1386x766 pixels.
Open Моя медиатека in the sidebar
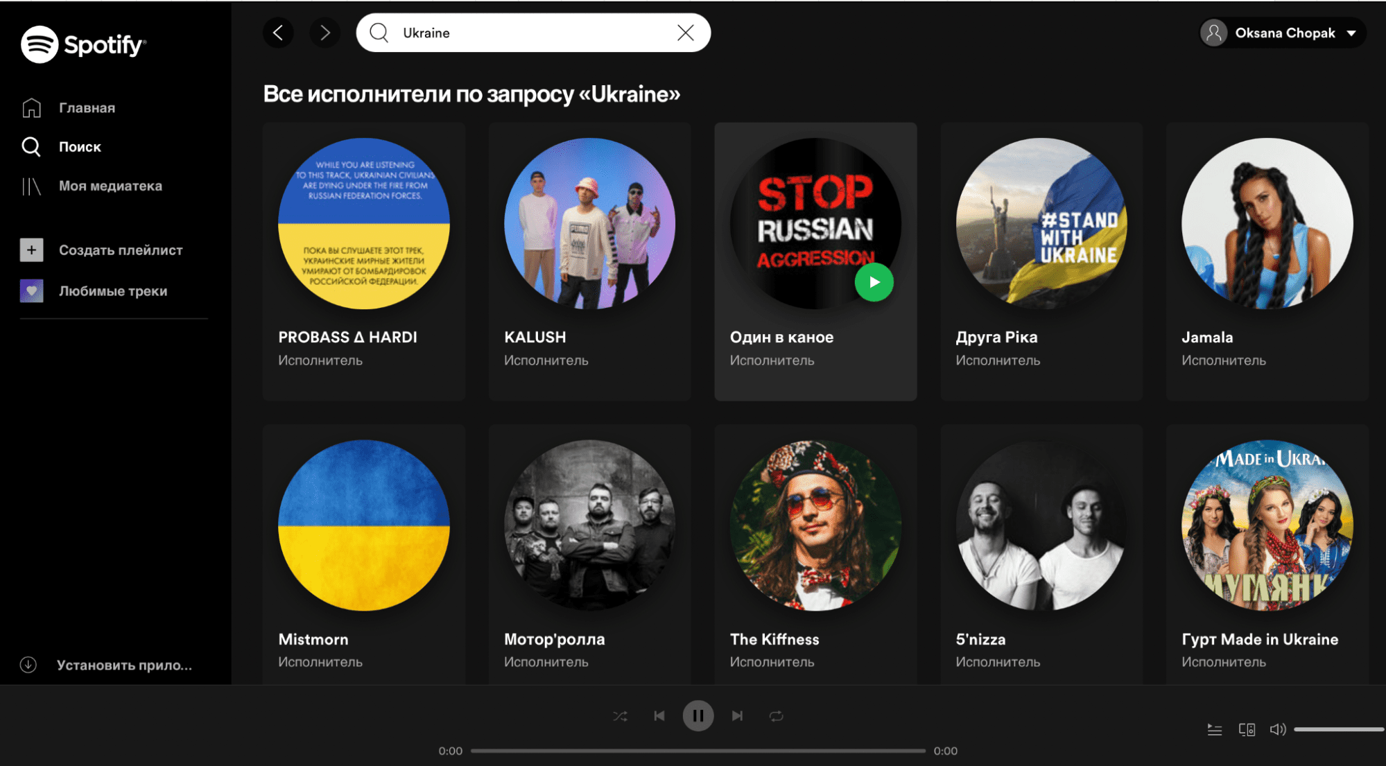click(110, 186)
